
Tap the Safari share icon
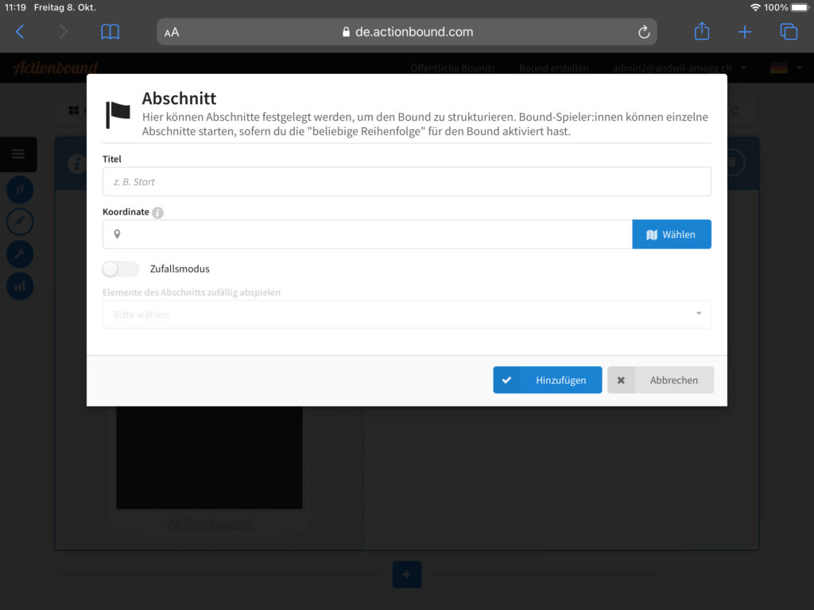701,32
